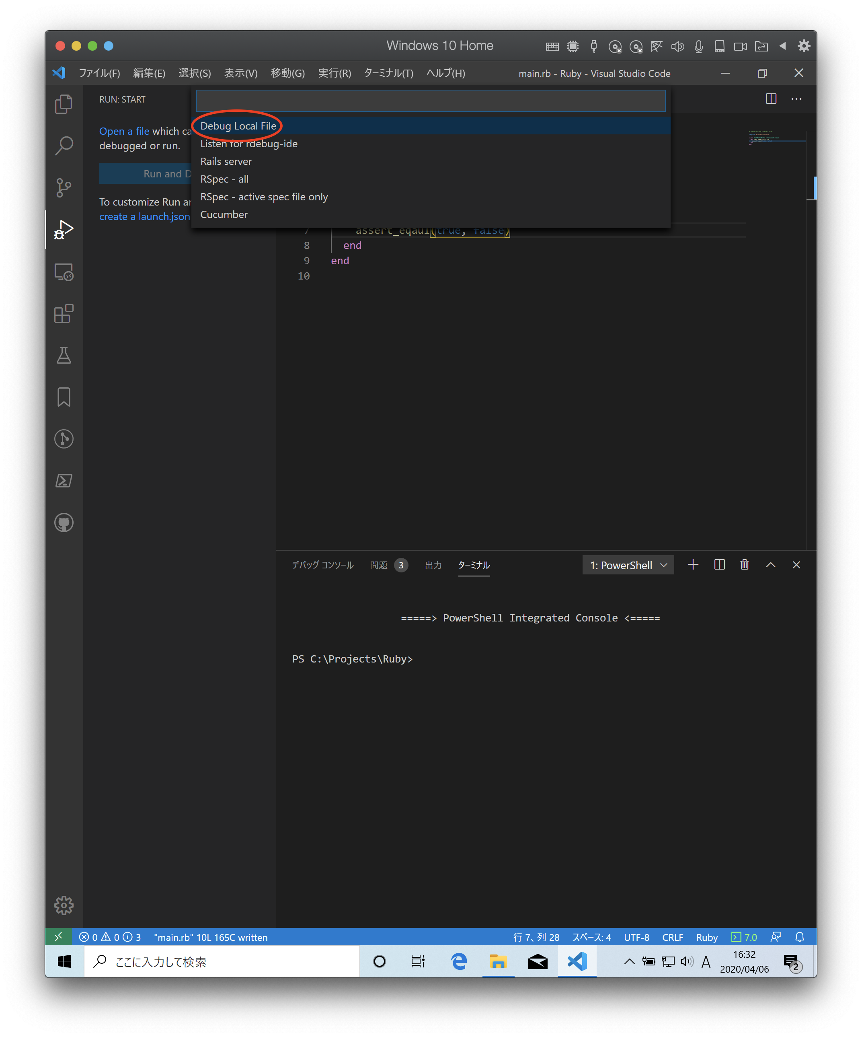The width and height of the screenshot is (862, 1037).
Task: Select Debug Local File option
Action: [x=238, y=126]
